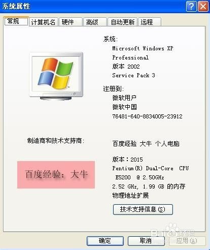Confirm with the 确定 button
210x250 pixels.
(105, 241)
